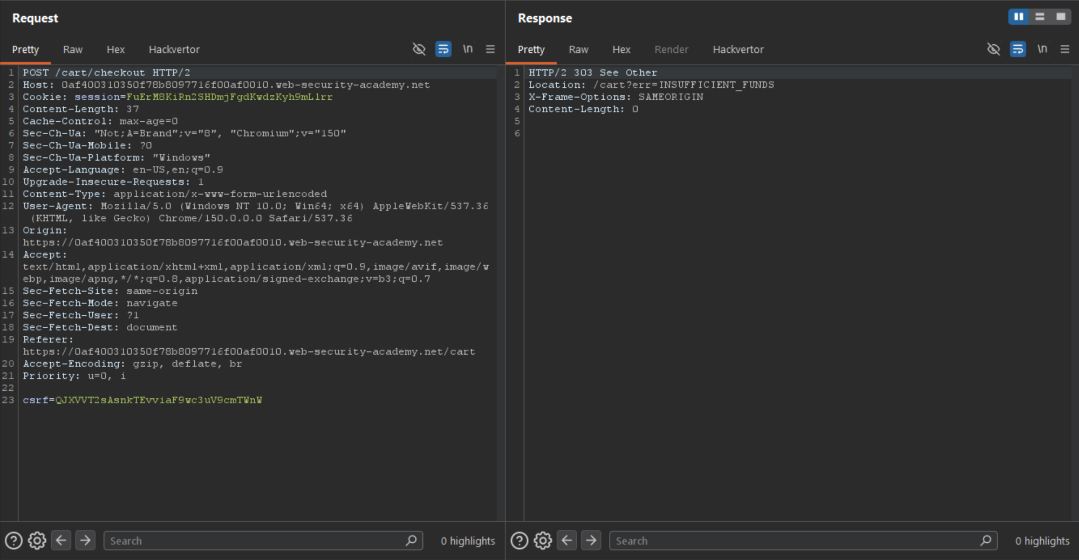Open search settings gear below Request panel
The width and height of the screenshot is (1079, 560).
pyautogui.click(x=37, y=541)
